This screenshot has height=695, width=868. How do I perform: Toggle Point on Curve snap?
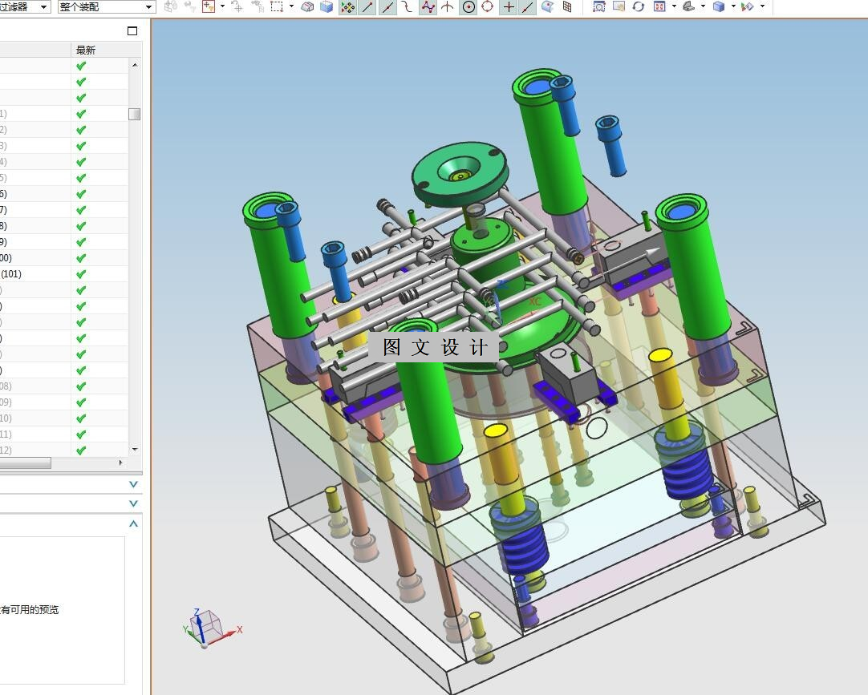point(528,6)
